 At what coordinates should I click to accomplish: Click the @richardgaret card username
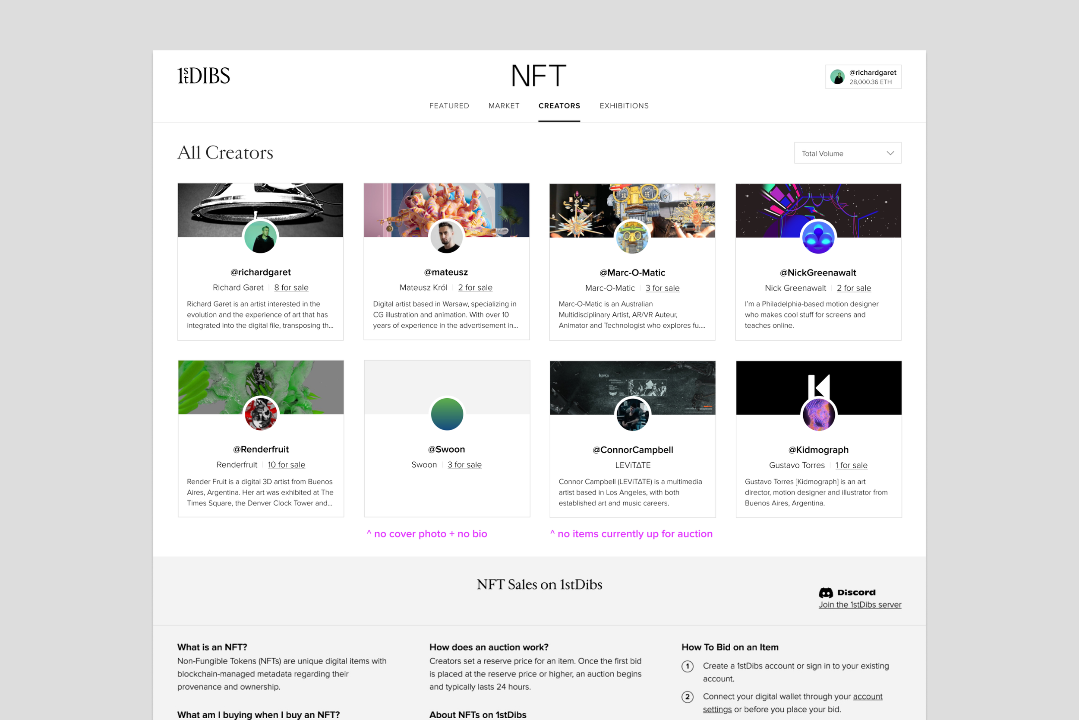pyautogui.click(x=261, y=272)
